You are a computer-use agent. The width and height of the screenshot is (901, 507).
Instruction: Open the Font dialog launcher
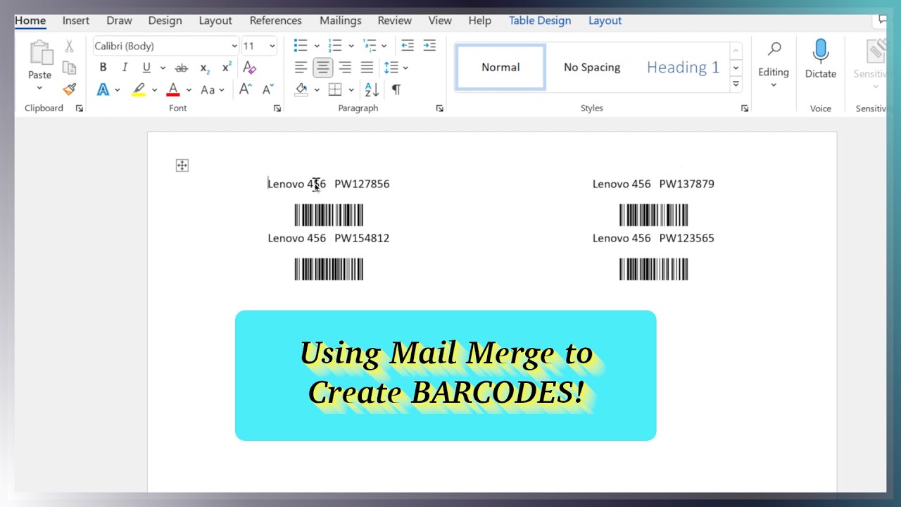click(x=277, y=108)
